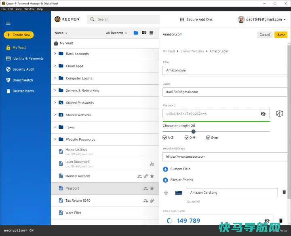
Task: Click the reorder handle beside Amazon Card.png
Action: click(166, 193)
